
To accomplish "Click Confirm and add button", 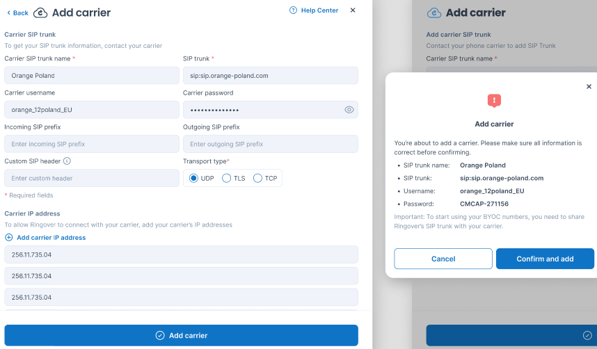I will tap(545, 259).
